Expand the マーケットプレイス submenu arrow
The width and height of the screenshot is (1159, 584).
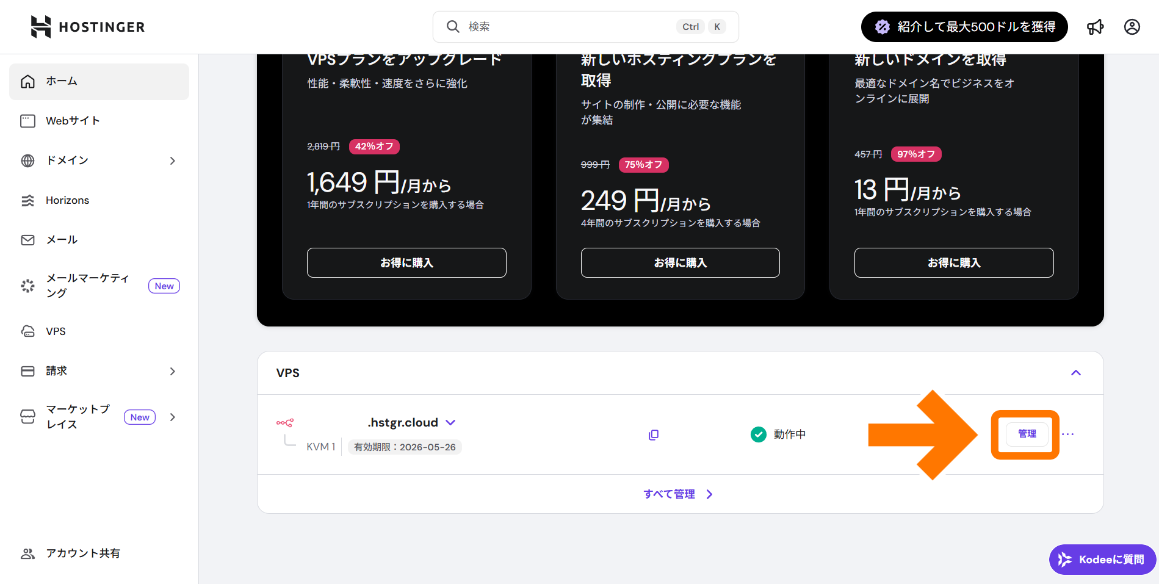pos(173,417)
